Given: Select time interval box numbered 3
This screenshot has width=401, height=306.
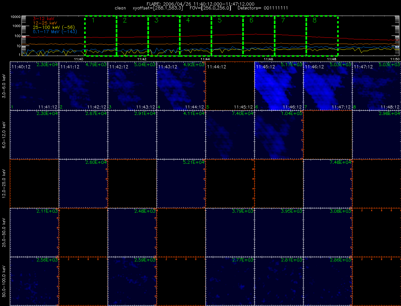Looking at the screenshot, I should pyautogui.click(x=164, y=35).
